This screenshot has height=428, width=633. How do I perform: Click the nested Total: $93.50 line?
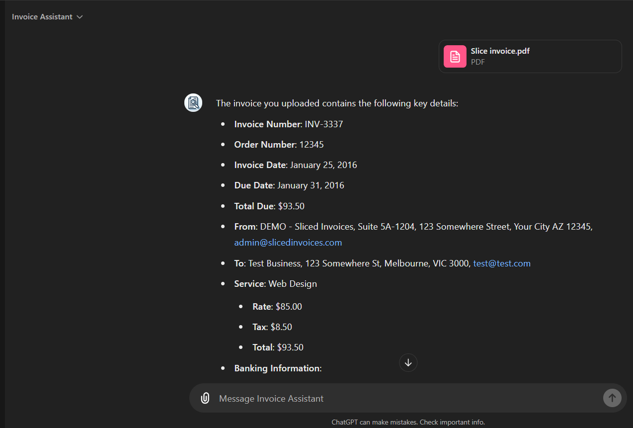278,347
